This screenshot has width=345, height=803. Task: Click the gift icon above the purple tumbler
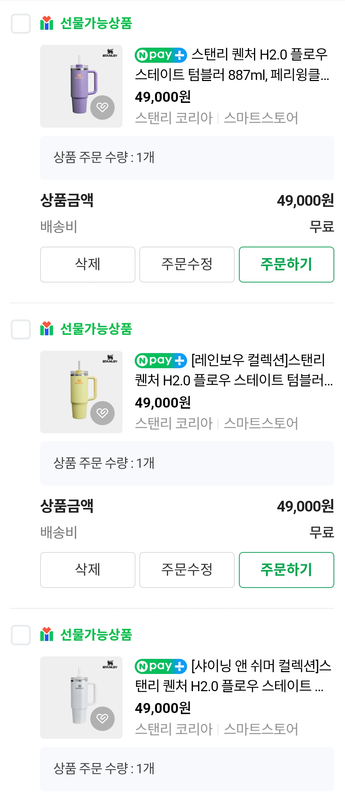pyautogui.click(x=47, y=23)
